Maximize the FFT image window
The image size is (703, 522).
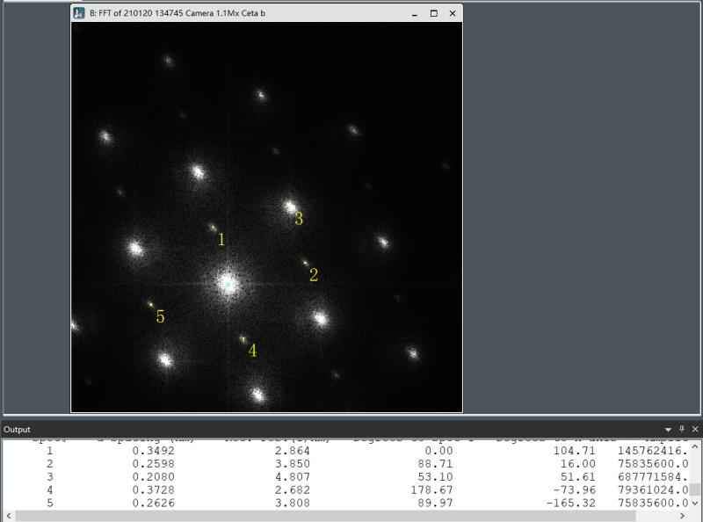pos(433,13)
